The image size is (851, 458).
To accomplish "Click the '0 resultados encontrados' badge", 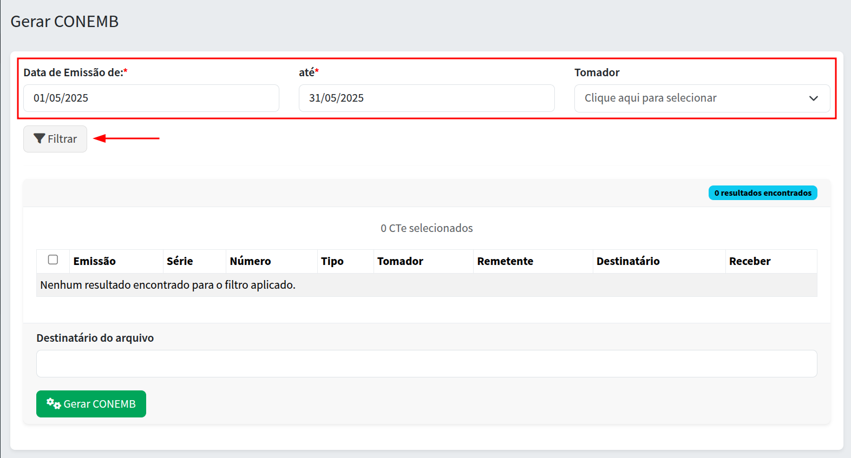I will pos(762,193).
